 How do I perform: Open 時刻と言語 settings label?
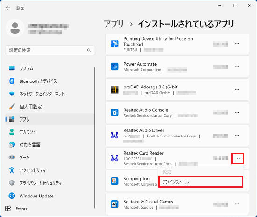pos(30,145)
